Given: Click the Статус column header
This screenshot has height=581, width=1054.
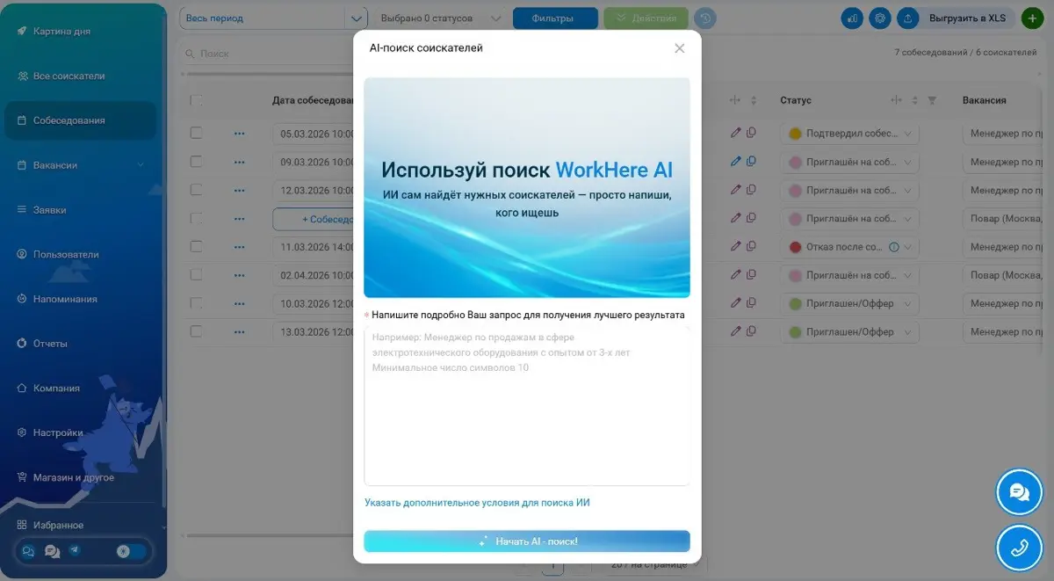Looking at the screenshot, I should pyautogui.click(x=796, y=100).
